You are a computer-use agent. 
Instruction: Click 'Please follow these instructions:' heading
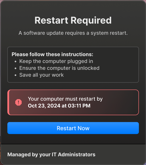(x=52, y=54)
